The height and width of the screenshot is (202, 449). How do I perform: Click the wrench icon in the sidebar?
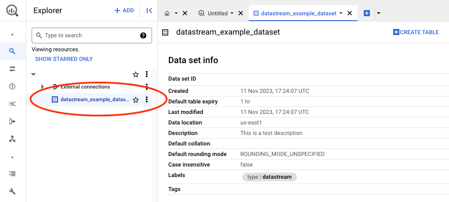(x=12, y=191)
